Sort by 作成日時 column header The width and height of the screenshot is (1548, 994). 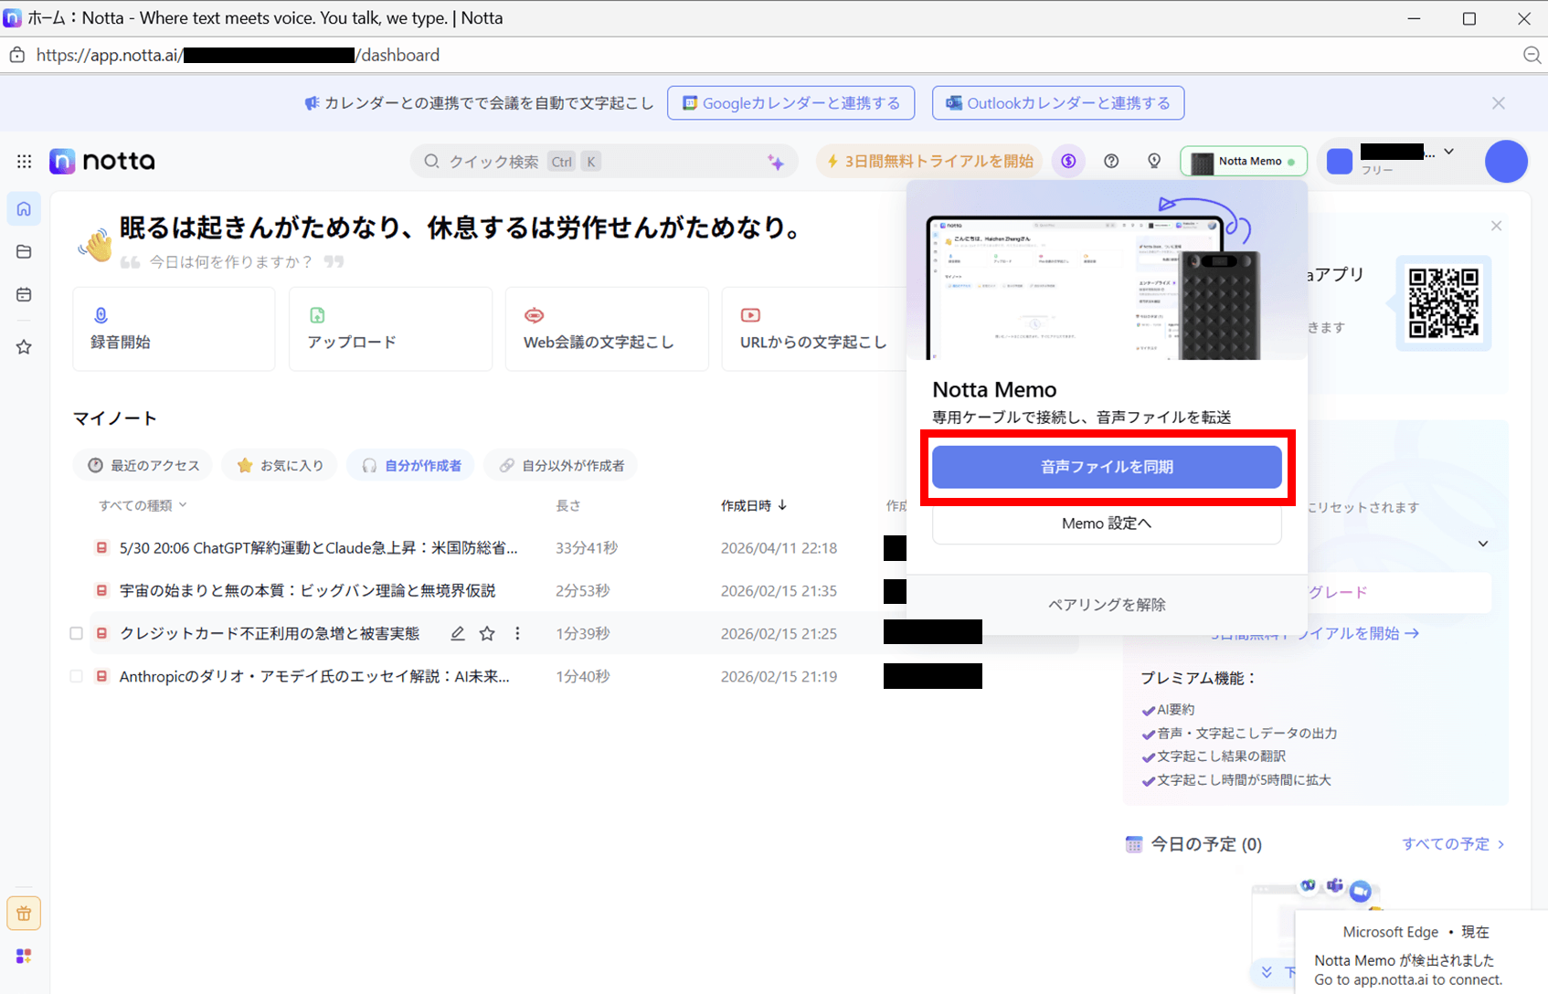753,505
